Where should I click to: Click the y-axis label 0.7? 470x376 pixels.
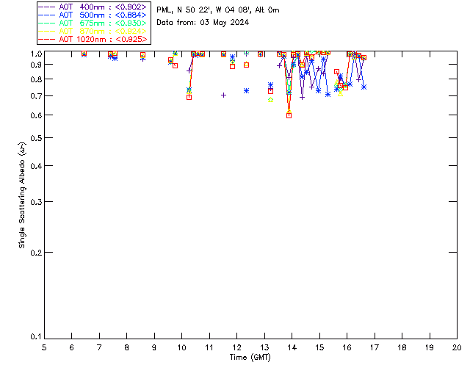(x=36, y=96)
